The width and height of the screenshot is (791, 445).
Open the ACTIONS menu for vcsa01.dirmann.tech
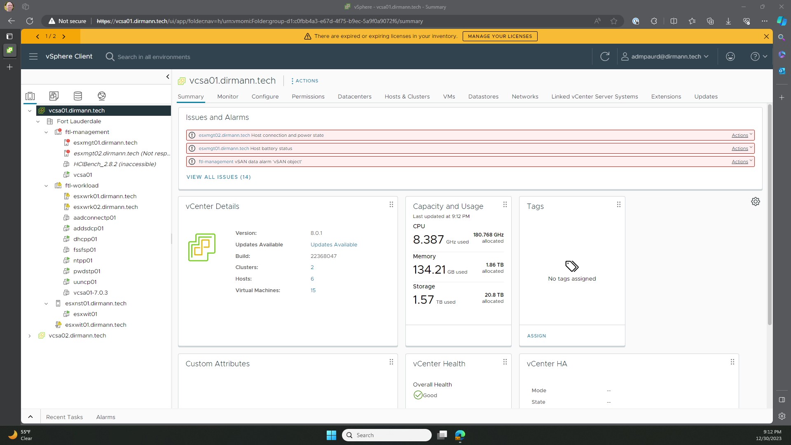304,81
